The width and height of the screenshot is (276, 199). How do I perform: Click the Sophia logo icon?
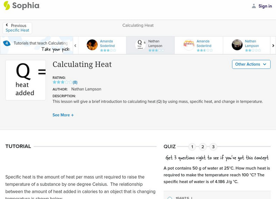pos(7,6)
